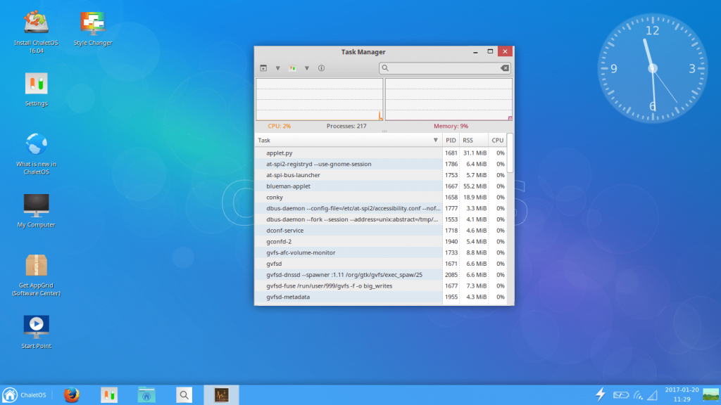Screen dimensions: 721x405
Task: Click the taskbar search magnifier icon
Action: (184, 395)
